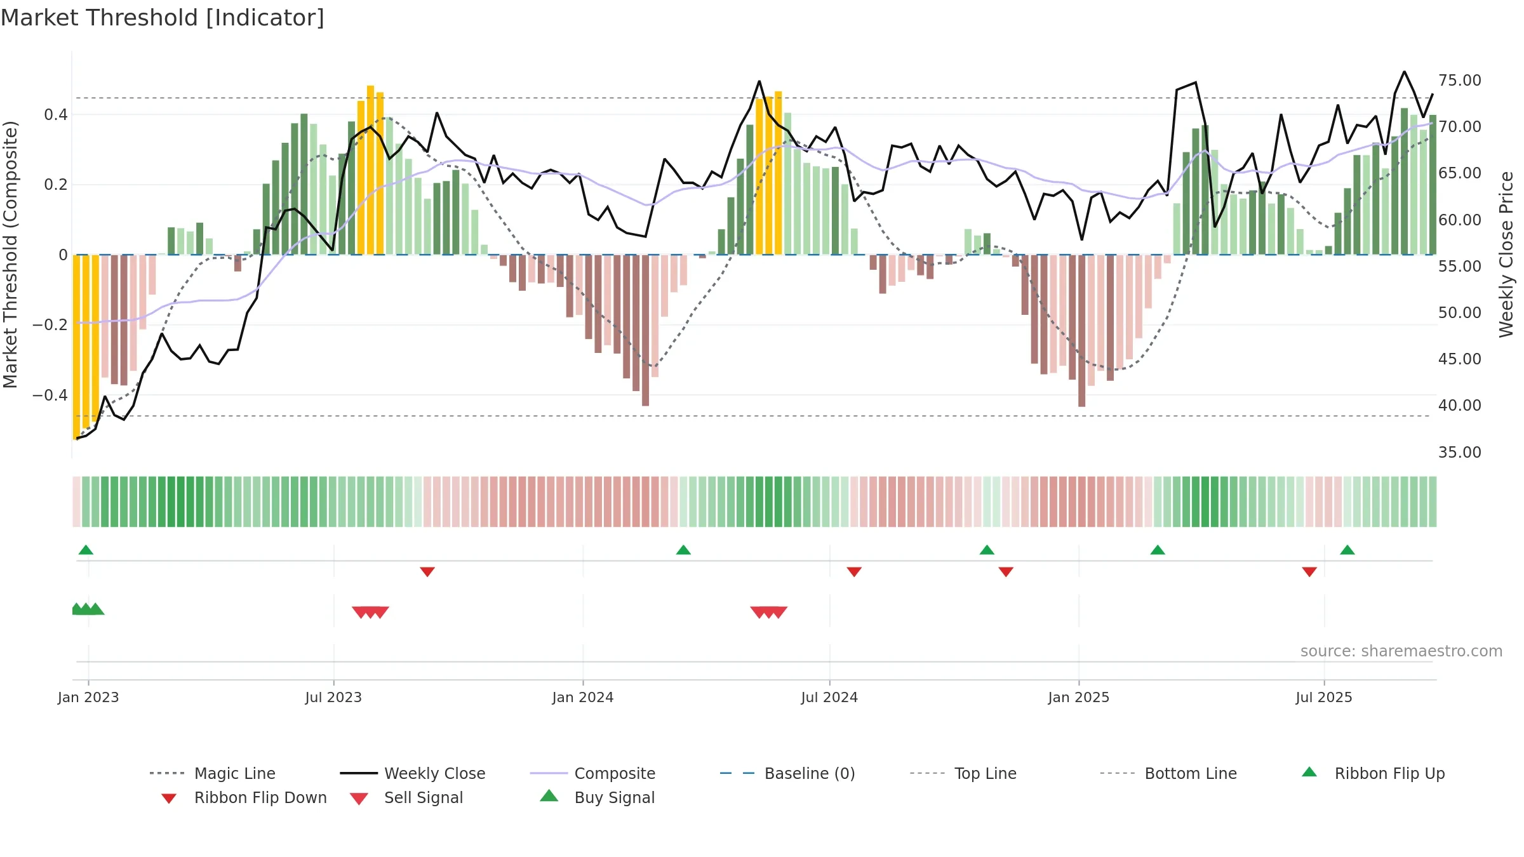This screenshot has height=857, width=1524.
Task: Click the Jan 2025 x-axis label
Action: point(1079,697)
